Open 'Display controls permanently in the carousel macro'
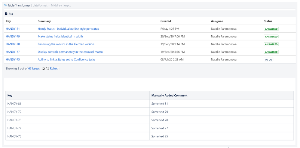This screenshot has width=300, height=148. tap(70, 52)
